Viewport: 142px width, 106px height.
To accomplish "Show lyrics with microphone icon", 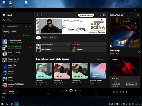I will click(117, 92).
